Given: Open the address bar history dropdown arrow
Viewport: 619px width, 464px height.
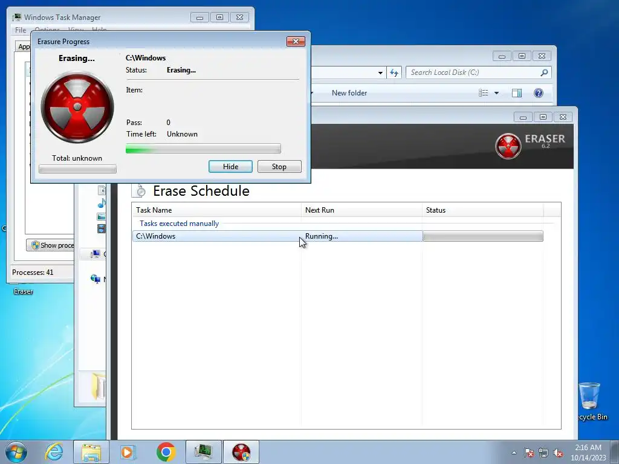Looking at the screenshot, I should pyautogui.click(x=380, y=72).
